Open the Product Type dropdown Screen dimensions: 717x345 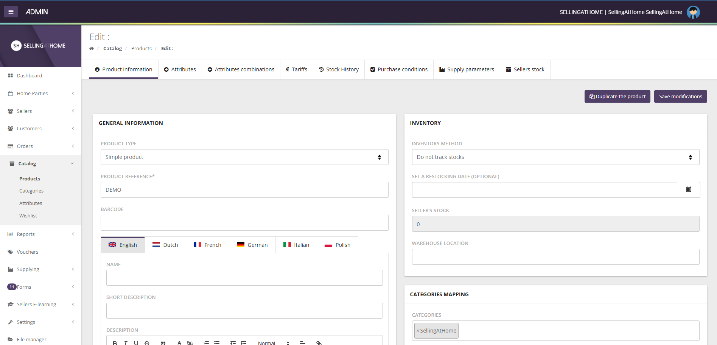point(244,157)
